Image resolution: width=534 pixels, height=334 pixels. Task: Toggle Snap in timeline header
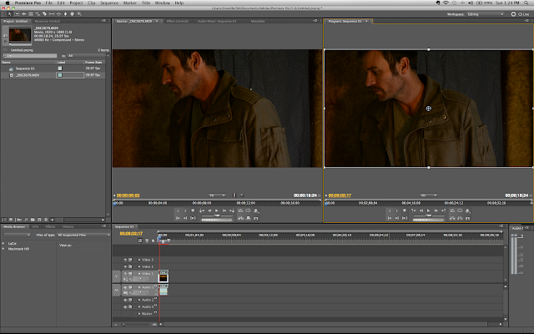coord(140,240)
